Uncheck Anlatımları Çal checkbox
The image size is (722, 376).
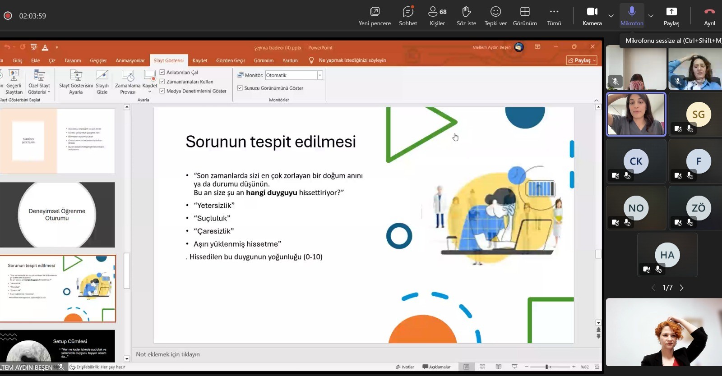(x=162, y=72)
